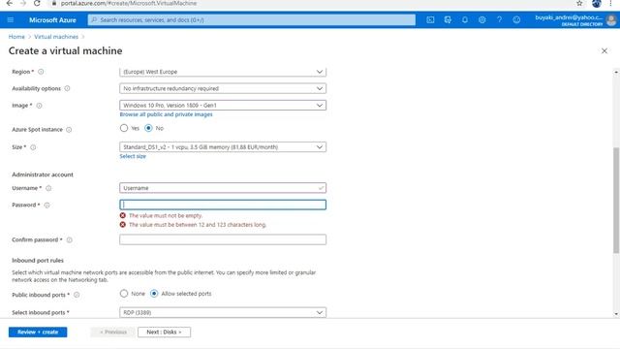Open the Select inbound ports dropdown
The width and height of the screenshot is (620, 349).
tap(223, 312)
